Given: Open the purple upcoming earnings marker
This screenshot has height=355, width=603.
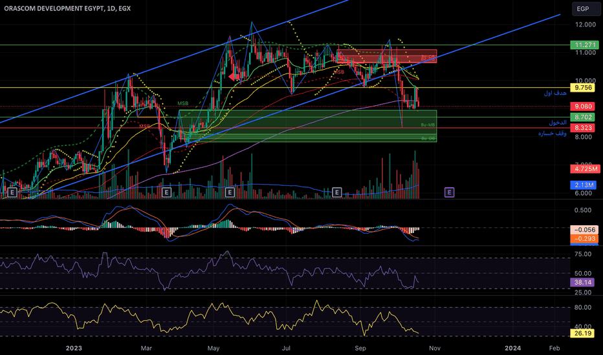Looking at the screenshot, I should click(449, 192).
